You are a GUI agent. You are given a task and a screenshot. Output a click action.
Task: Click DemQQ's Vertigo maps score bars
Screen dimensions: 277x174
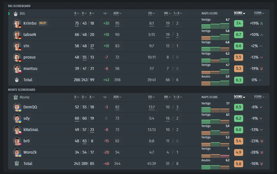point(215,110)
